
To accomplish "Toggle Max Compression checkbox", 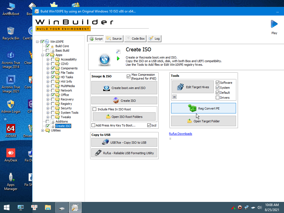I will [128, 77].
